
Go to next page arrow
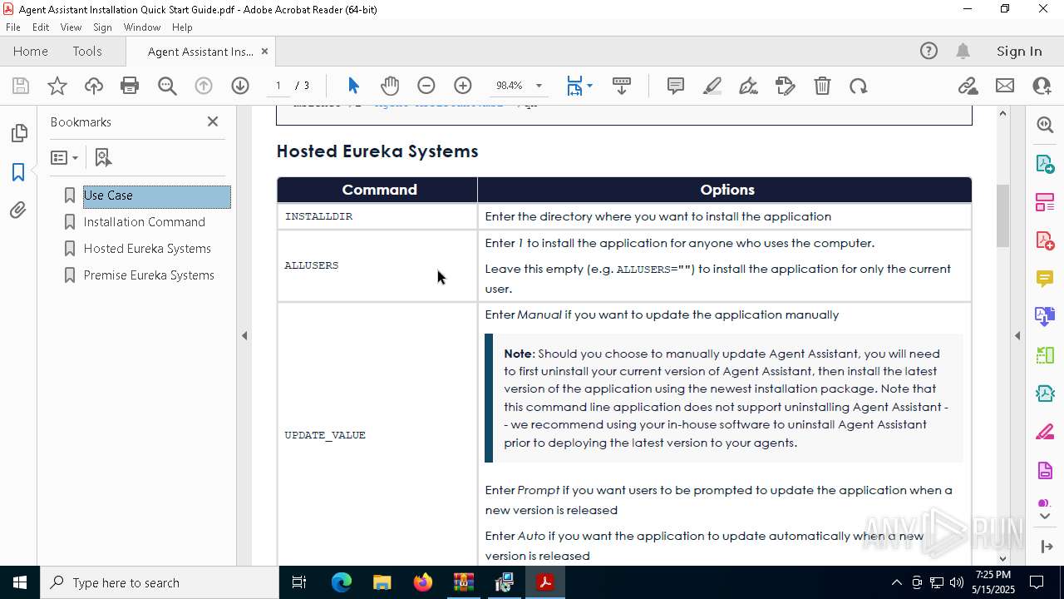pos(240,86)
